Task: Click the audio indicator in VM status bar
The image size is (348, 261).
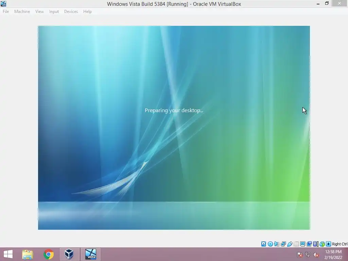Action: 277,244
